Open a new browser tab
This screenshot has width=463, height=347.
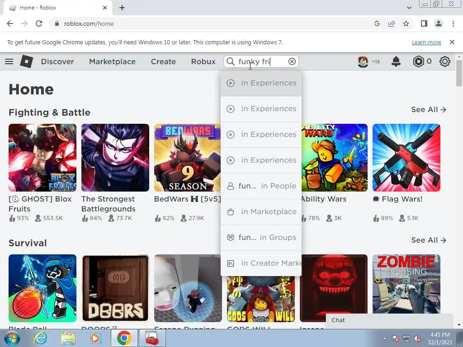point(122,8)
